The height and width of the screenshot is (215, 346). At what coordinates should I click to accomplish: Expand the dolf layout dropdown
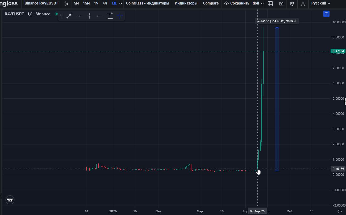[258, 3]
